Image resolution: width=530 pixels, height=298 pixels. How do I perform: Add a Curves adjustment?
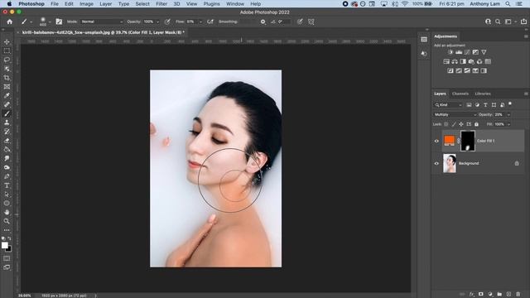467,52
